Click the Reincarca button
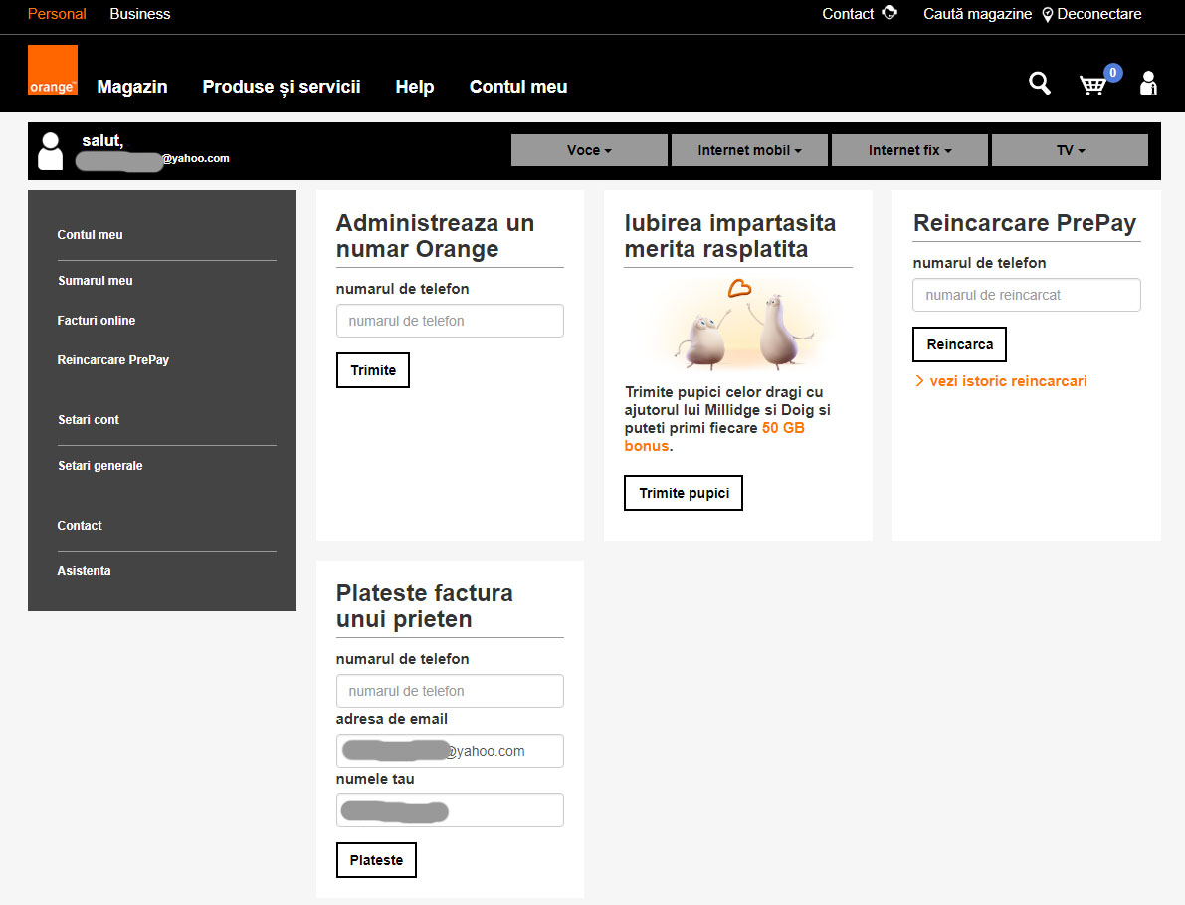Image resolution: width=1185 pixels, height=905 pixels. pos(960,344)
